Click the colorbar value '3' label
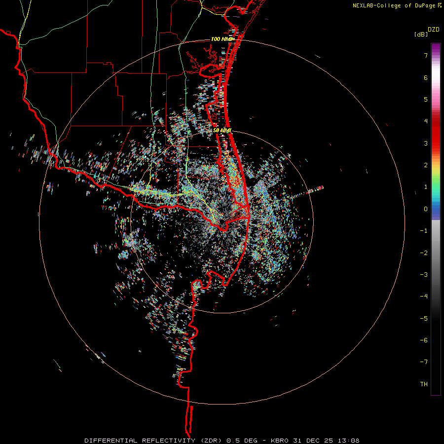This screenshot has height=444, width=444. tap(426, 143)
